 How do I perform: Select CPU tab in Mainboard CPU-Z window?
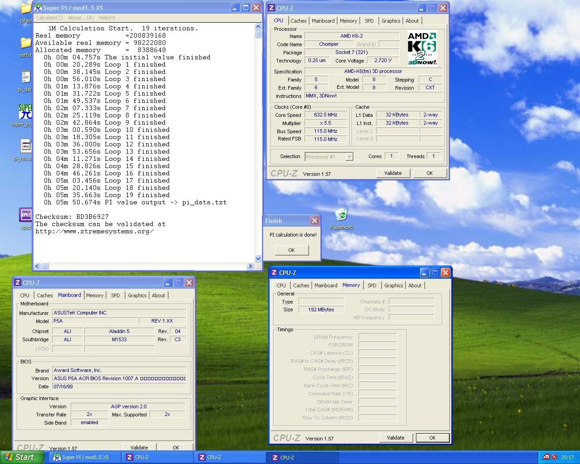click(25, 295)
